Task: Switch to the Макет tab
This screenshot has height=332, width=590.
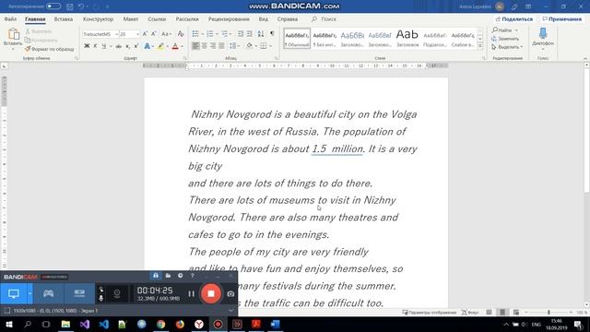Action: [131, 18]
